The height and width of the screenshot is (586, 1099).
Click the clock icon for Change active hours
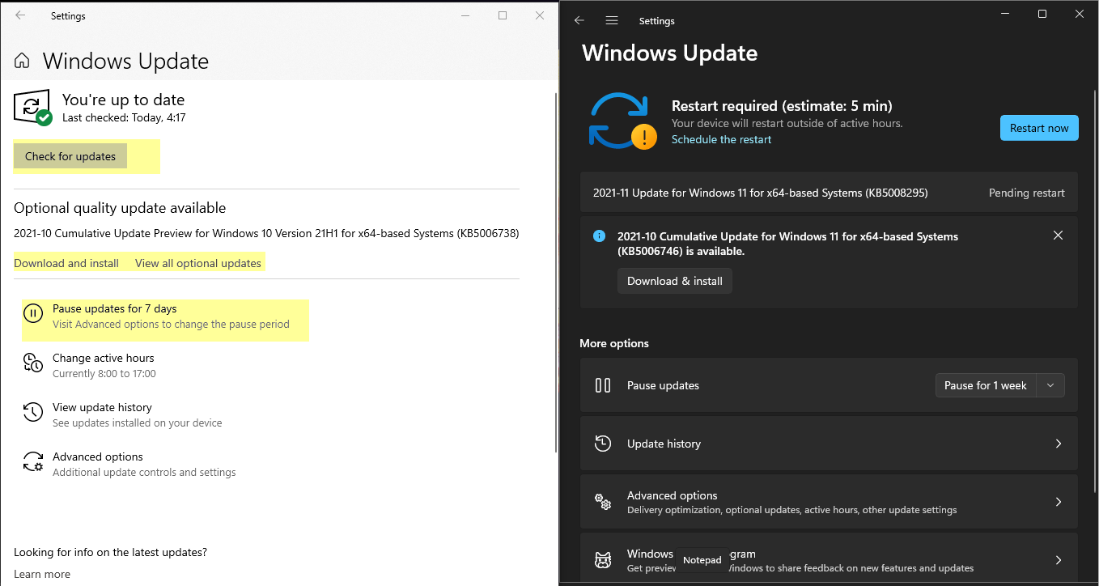(x=32, y=363)
